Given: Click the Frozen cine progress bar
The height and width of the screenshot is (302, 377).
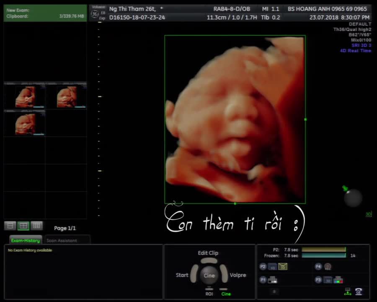Looking at the screenshot, I should (323, 255).
